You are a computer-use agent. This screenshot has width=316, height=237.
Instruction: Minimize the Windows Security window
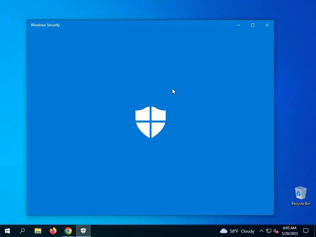point(239,25)
